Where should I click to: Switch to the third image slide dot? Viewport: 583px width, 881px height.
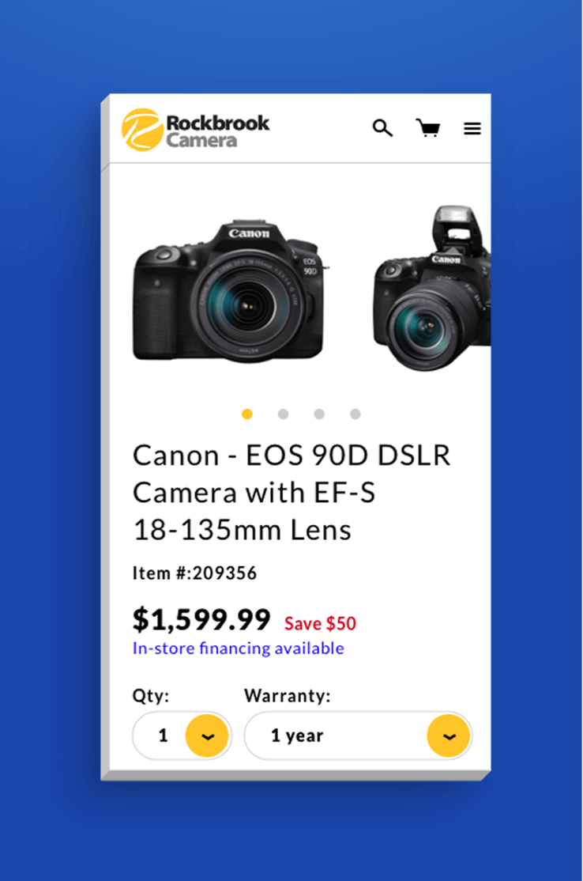pyautogui.click(x=319, y=414)
